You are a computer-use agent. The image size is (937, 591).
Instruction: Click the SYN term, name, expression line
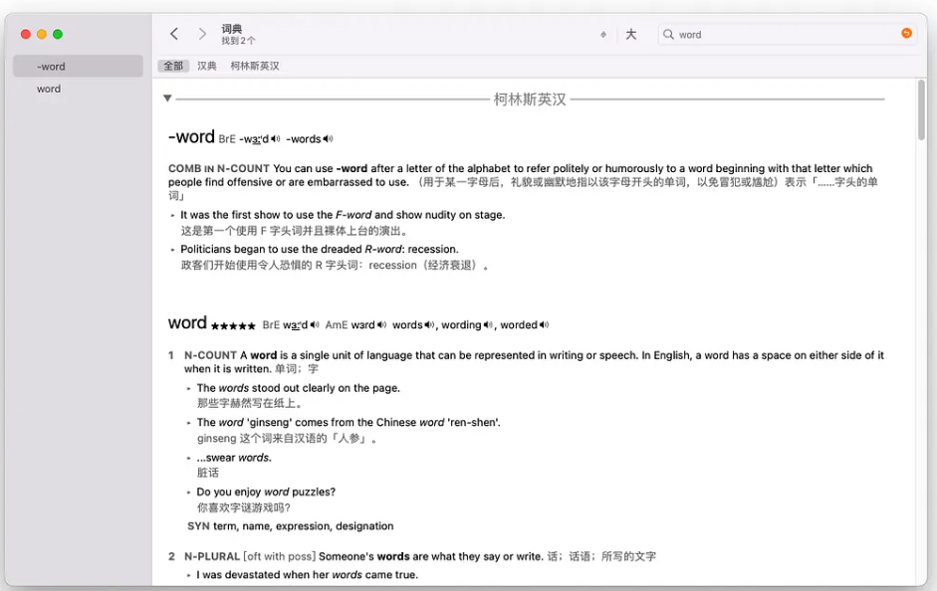[291, 526]
